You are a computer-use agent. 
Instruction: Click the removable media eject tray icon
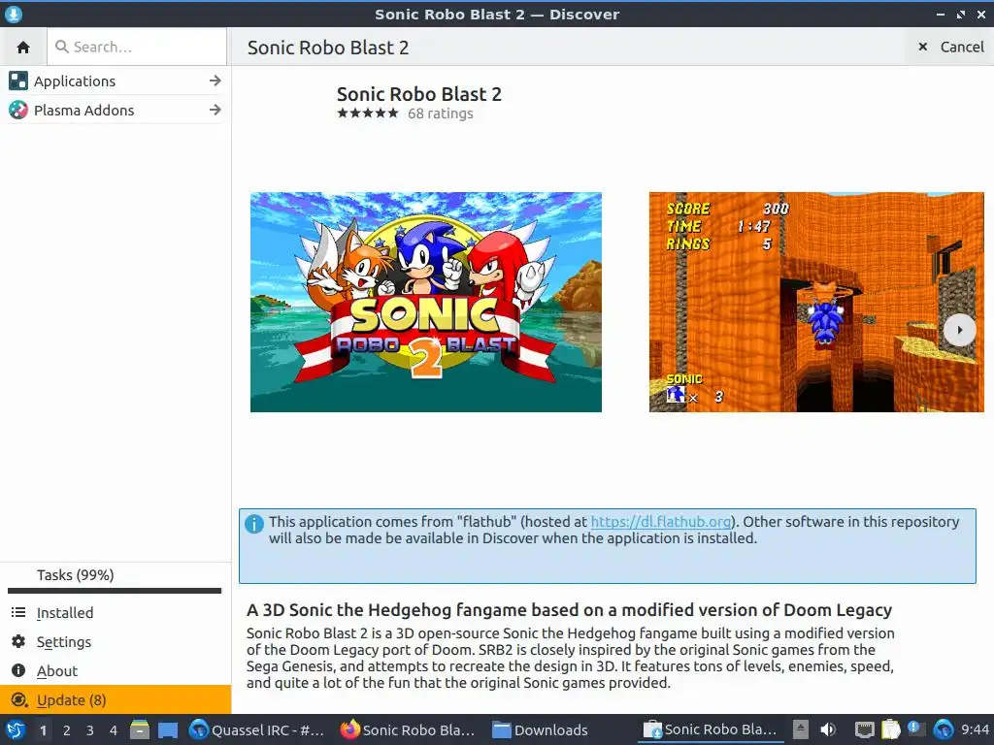pos(801,729)
